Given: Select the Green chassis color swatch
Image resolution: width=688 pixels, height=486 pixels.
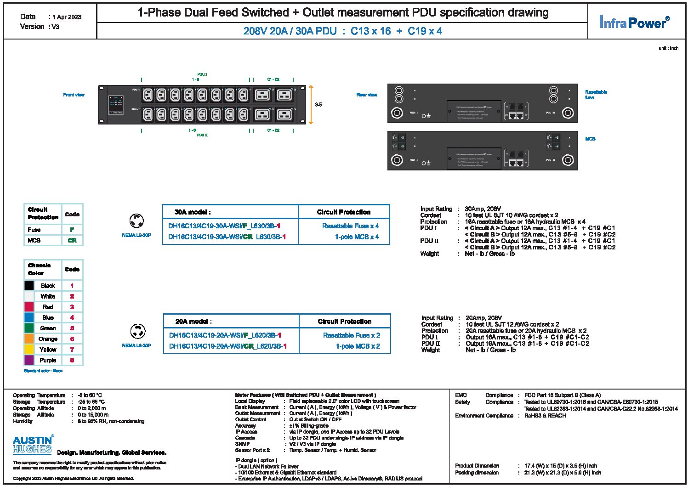Looking at the screenshot, I should 29,328.
